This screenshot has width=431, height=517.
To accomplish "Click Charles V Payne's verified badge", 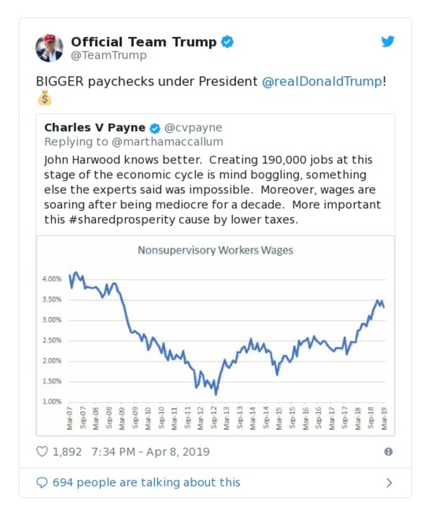I will click(x=155, y=128).
